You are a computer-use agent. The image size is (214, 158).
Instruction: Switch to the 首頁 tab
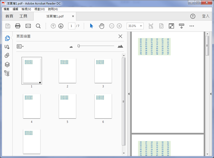point(9,16)
